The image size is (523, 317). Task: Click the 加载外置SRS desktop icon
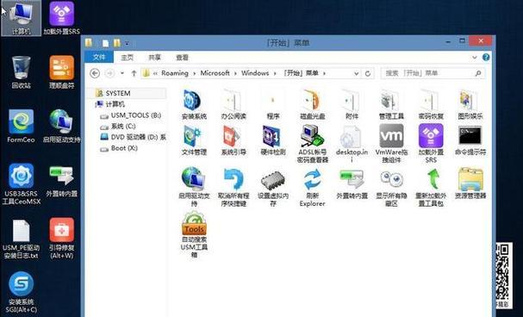[62, 18]
